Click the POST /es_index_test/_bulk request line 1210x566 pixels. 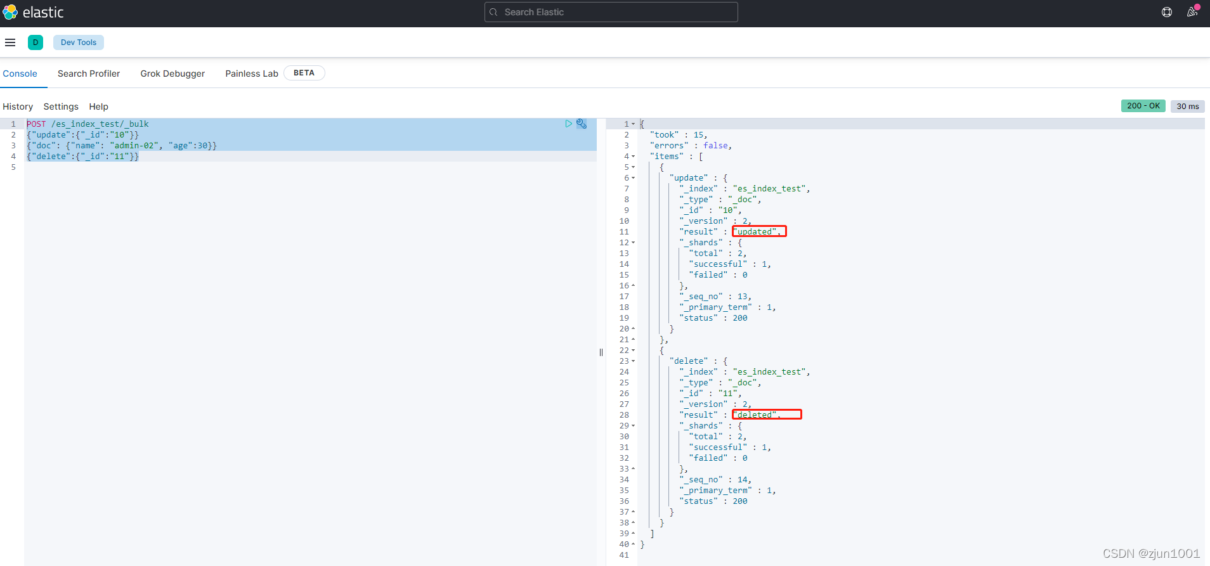point(88,124)
